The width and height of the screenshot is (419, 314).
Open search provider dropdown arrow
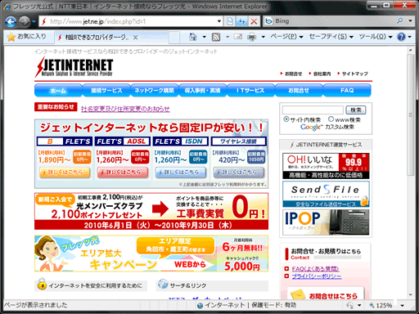410,20
